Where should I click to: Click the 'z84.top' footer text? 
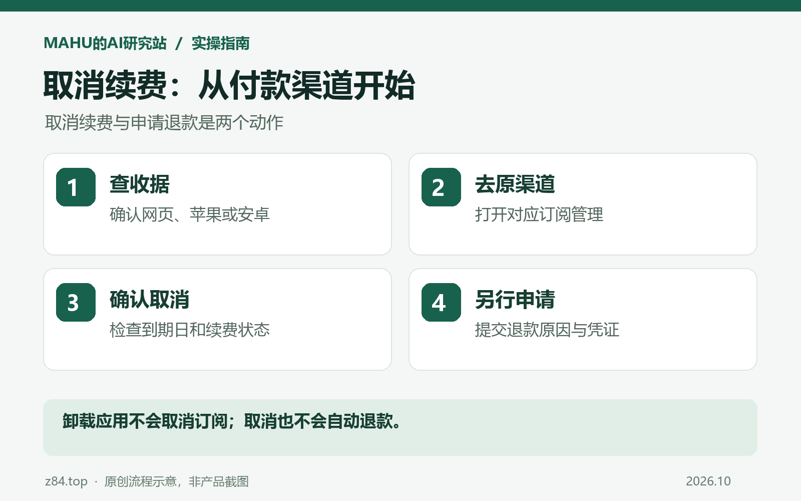tap(66, 481)
